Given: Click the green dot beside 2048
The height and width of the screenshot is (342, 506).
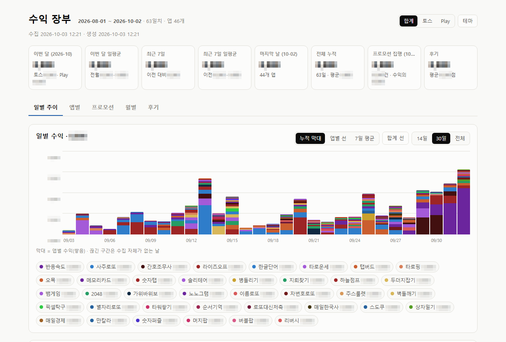Looking at the screenshot, I should point(87,294).
